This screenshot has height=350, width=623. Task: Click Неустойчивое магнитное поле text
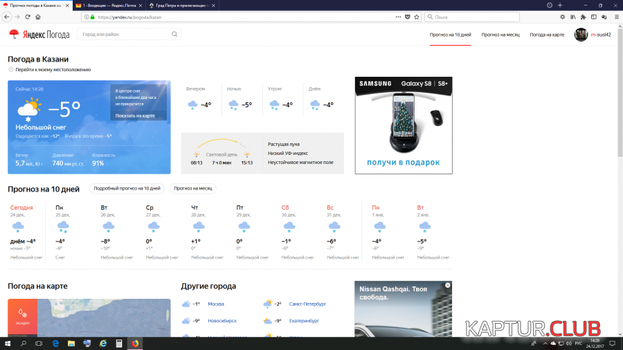point(300,163)
